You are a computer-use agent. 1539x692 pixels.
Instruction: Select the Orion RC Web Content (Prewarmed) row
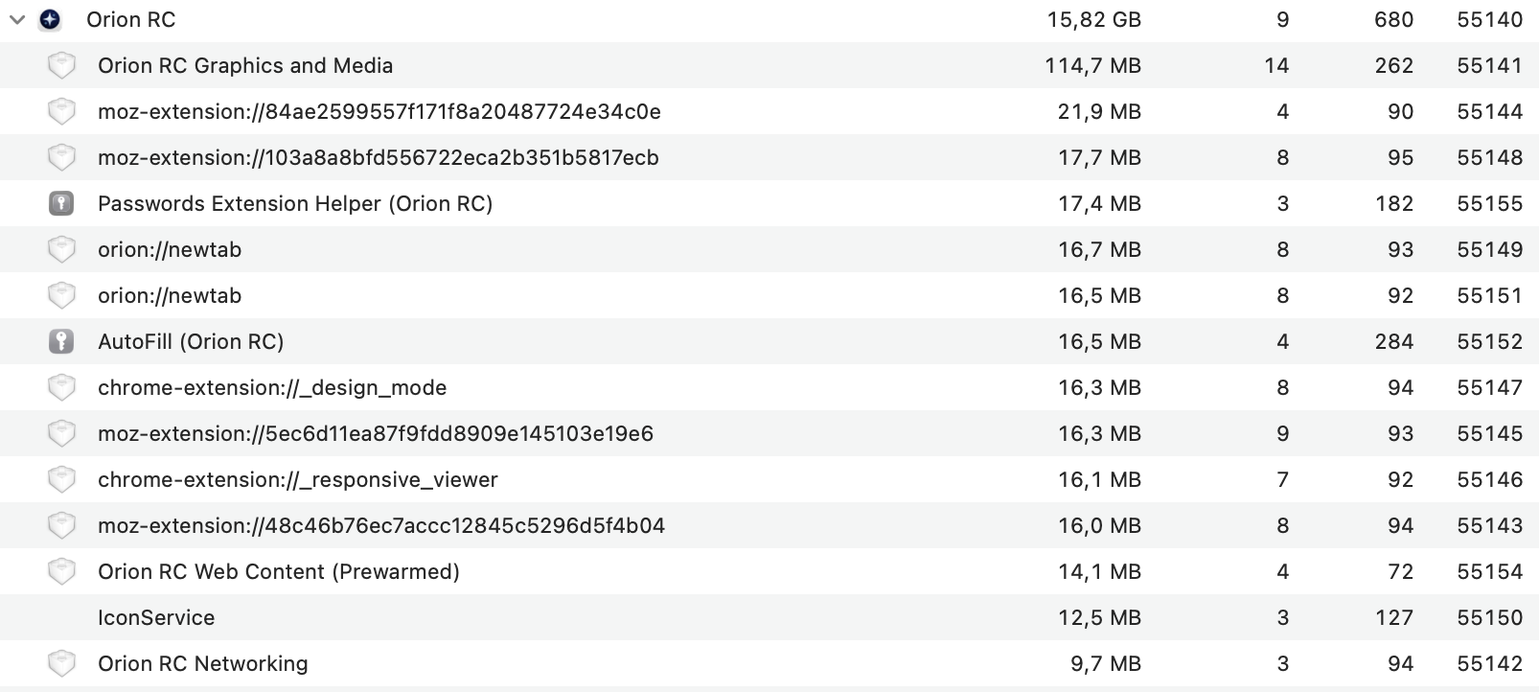click(278, 571)
